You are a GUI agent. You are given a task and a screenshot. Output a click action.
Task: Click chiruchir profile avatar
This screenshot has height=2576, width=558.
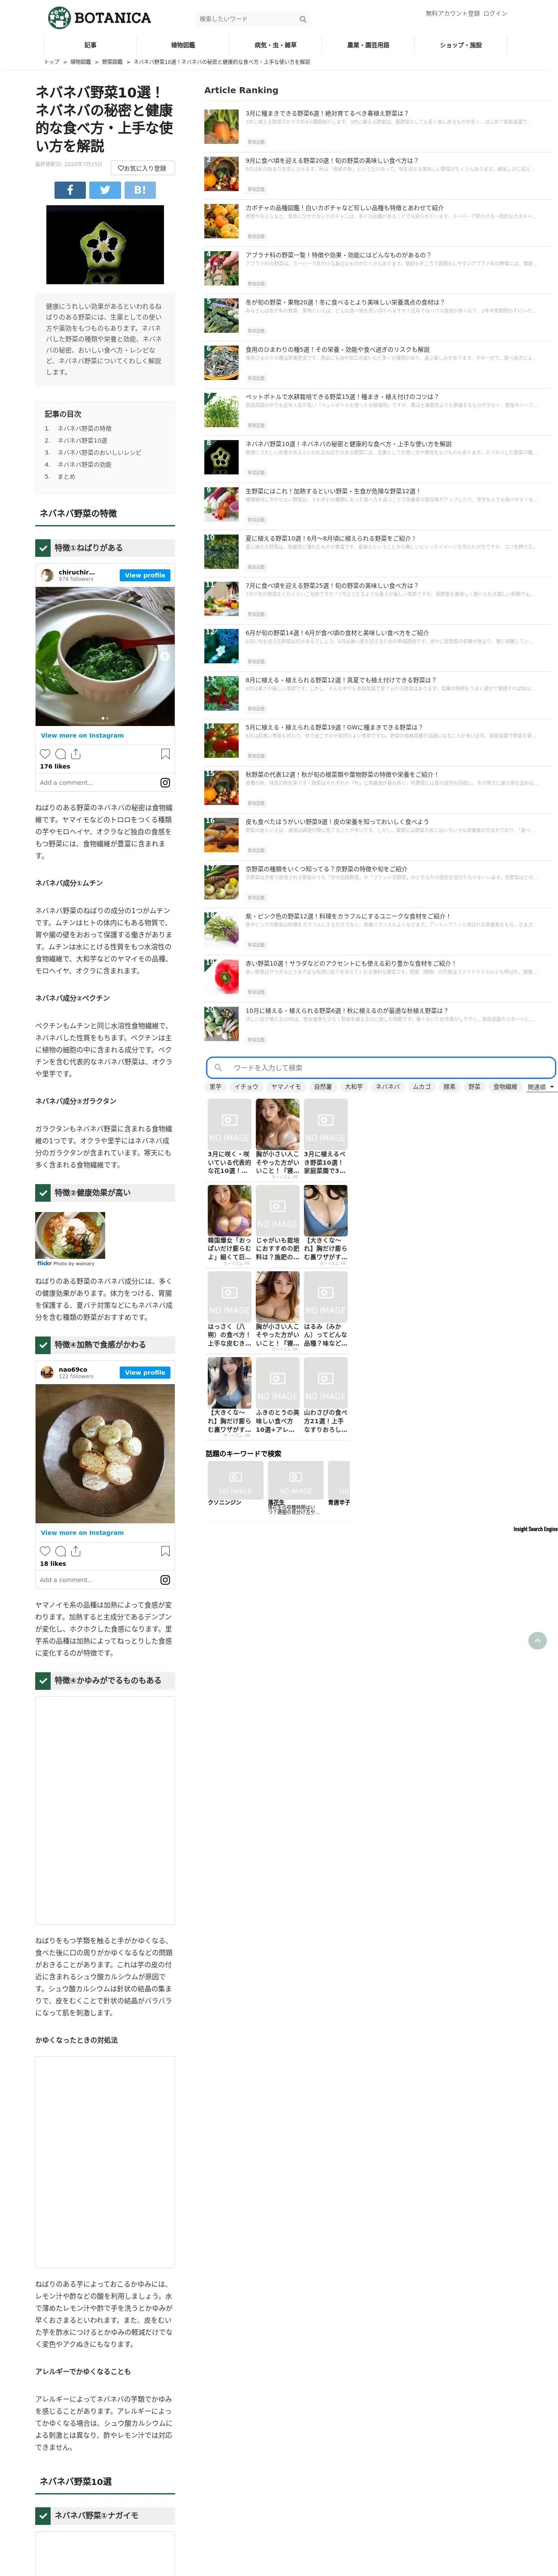[47, 574]
